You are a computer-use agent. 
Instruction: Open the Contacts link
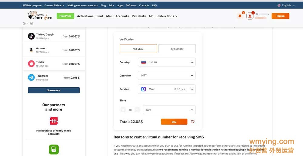[x=144, y=5]
